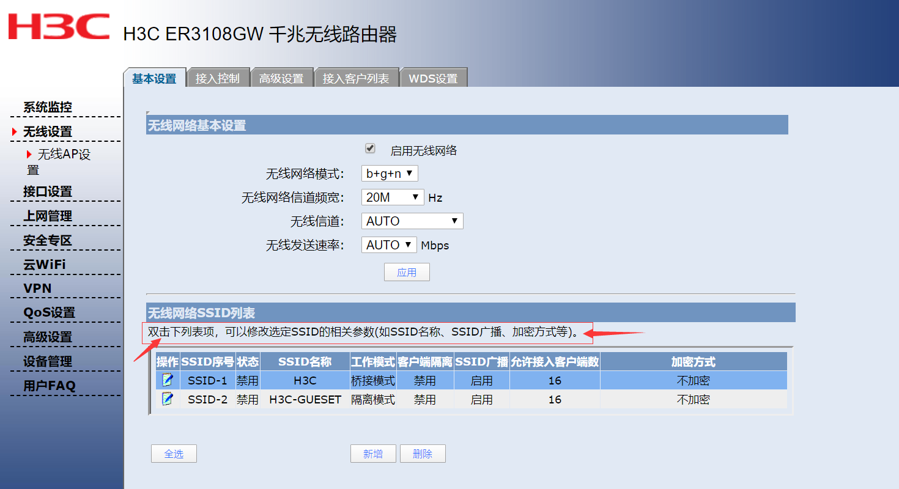Open QoS设置 in the sidebar
Screen dimensions: 899x489
pos(49,312)
